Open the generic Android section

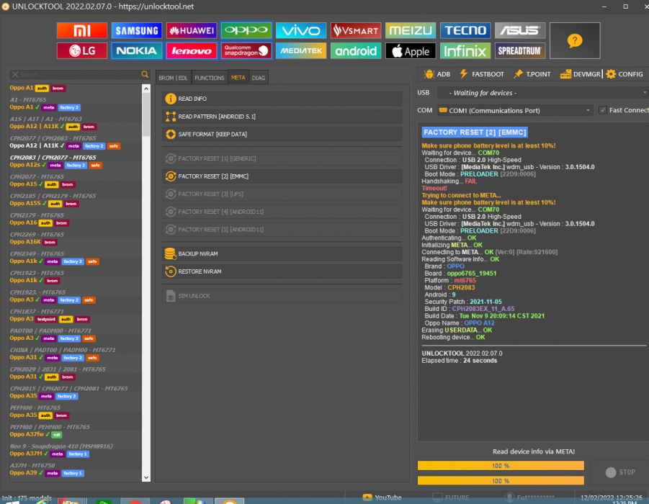click(x=356, y=51)
